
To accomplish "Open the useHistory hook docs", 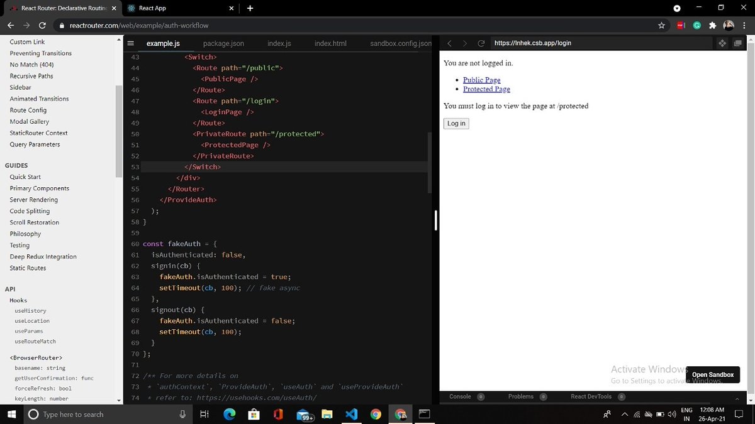I will (30, 311).
